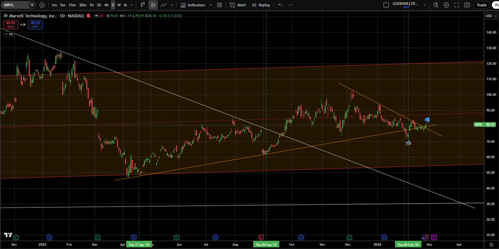Expand the time interval dropdown arrow
499x249 pixels.
(x=132, y=5)
